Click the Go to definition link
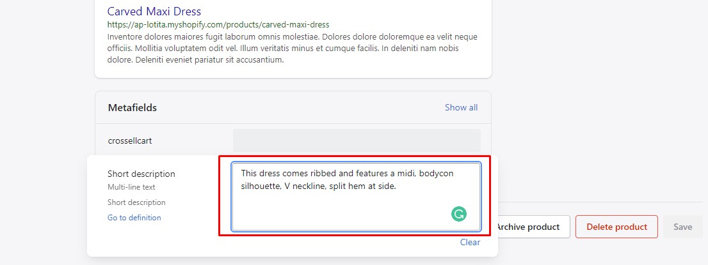 tap(134, 218)
